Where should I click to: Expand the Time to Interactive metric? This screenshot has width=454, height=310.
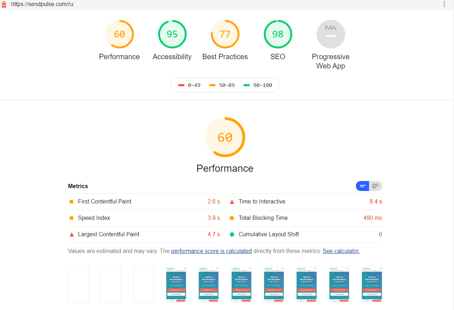pyautogui.click(x=262, y=202)
